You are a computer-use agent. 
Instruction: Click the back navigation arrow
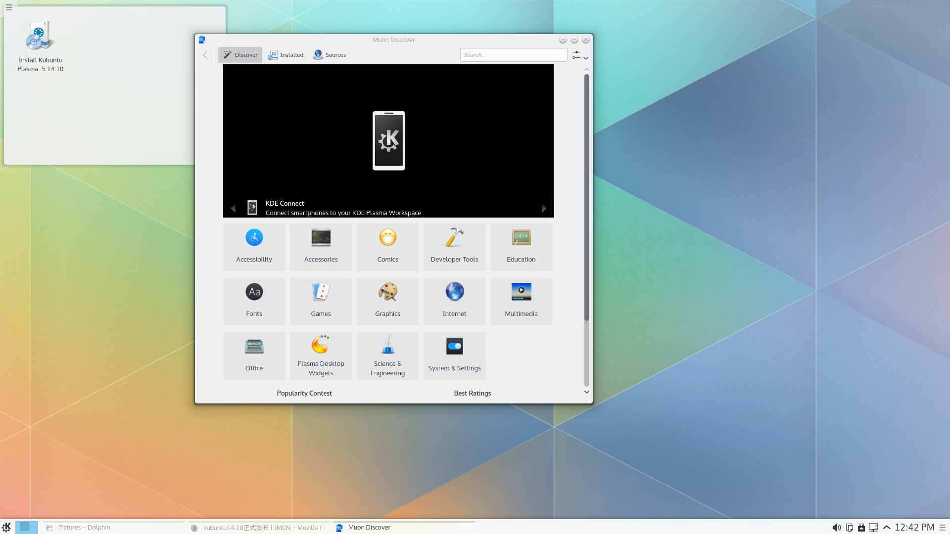(205, 55)
